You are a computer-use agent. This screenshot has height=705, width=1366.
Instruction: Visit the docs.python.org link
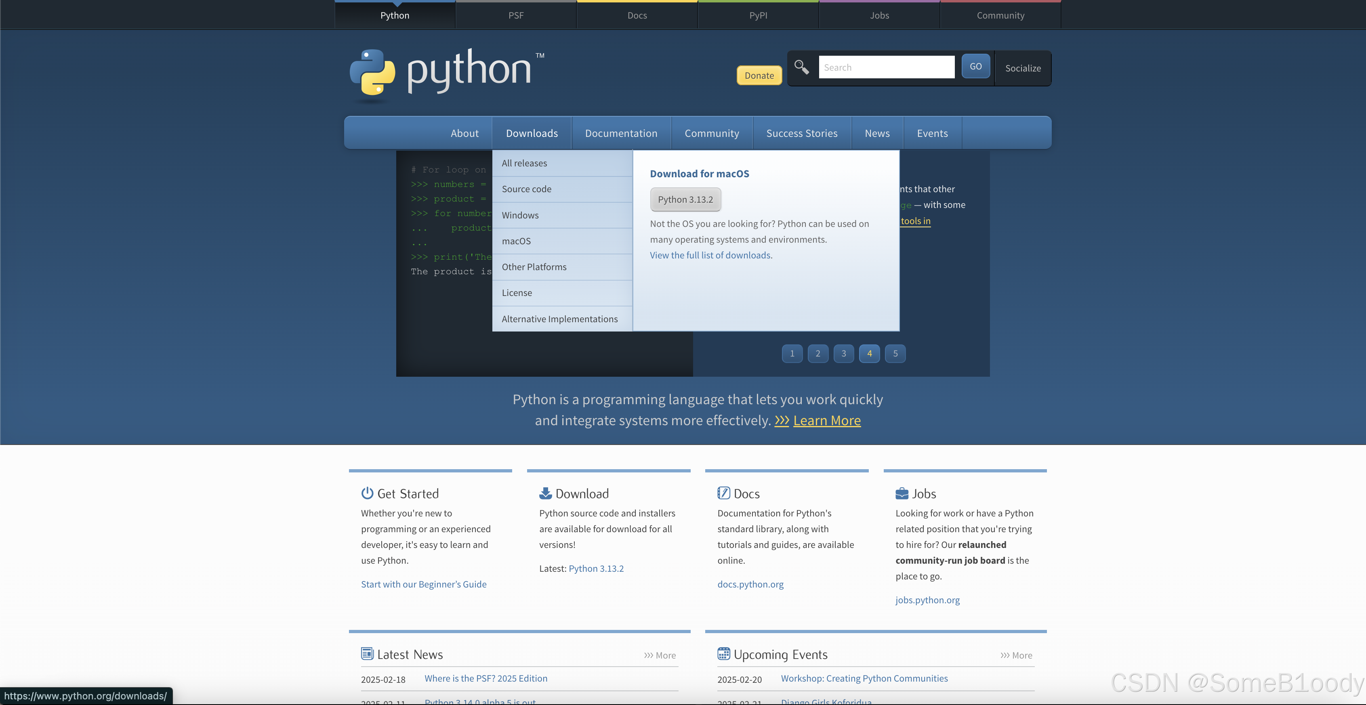tap(750, 584)
